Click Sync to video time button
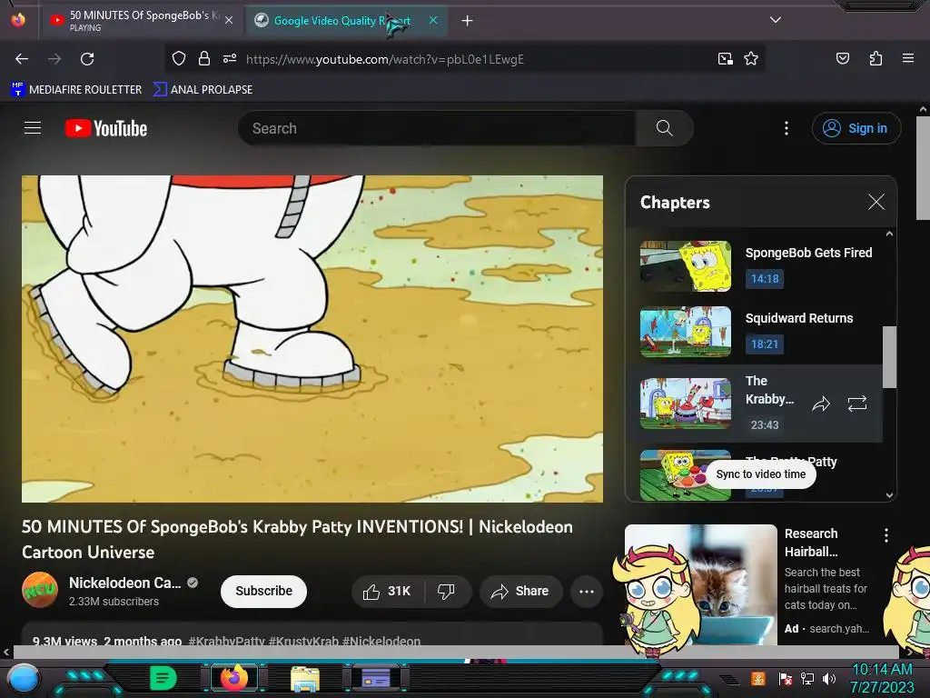 point(761,474)
